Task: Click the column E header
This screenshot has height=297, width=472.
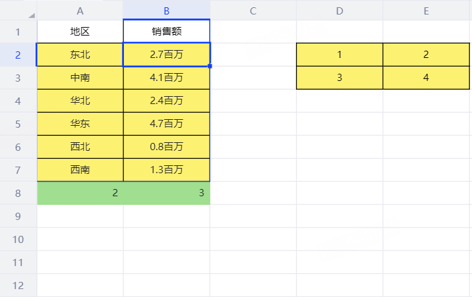Action: pyautogui.click(x=427, y=11)
